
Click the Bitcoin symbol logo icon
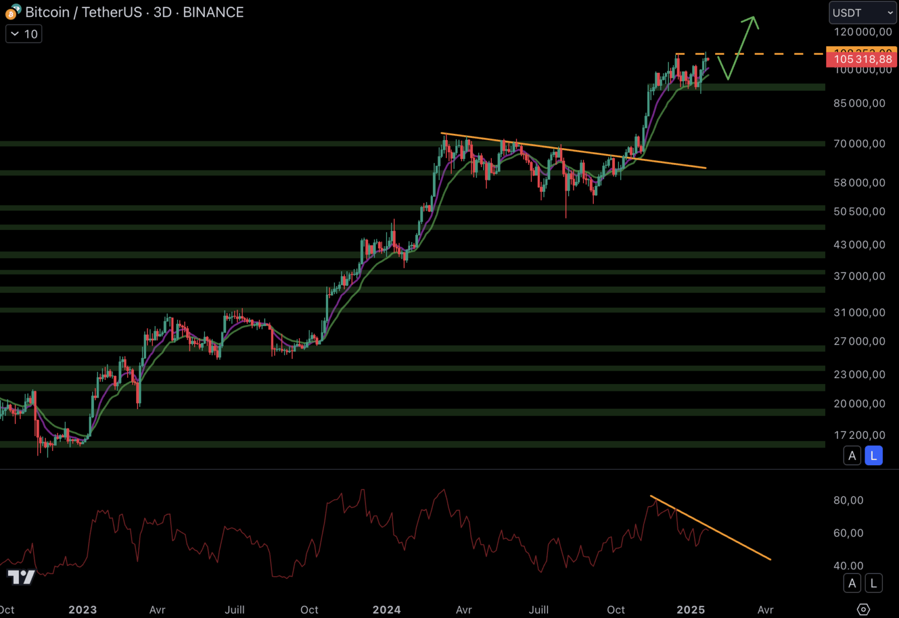coord(12,11)
